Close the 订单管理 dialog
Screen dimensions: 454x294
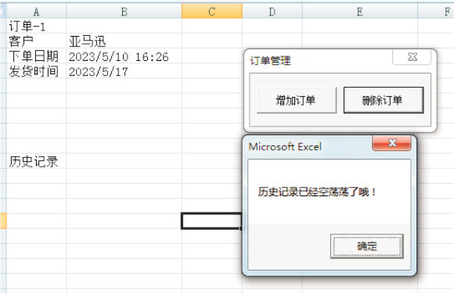pyautogui.click(x=412, y=57)
